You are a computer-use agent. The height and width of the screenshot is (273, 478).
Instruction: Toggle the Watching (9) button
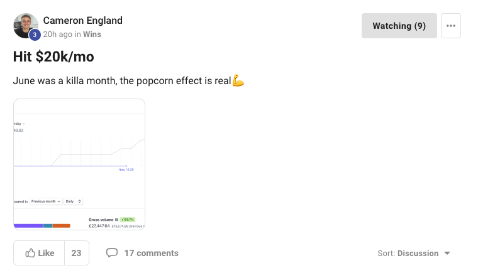399,26
